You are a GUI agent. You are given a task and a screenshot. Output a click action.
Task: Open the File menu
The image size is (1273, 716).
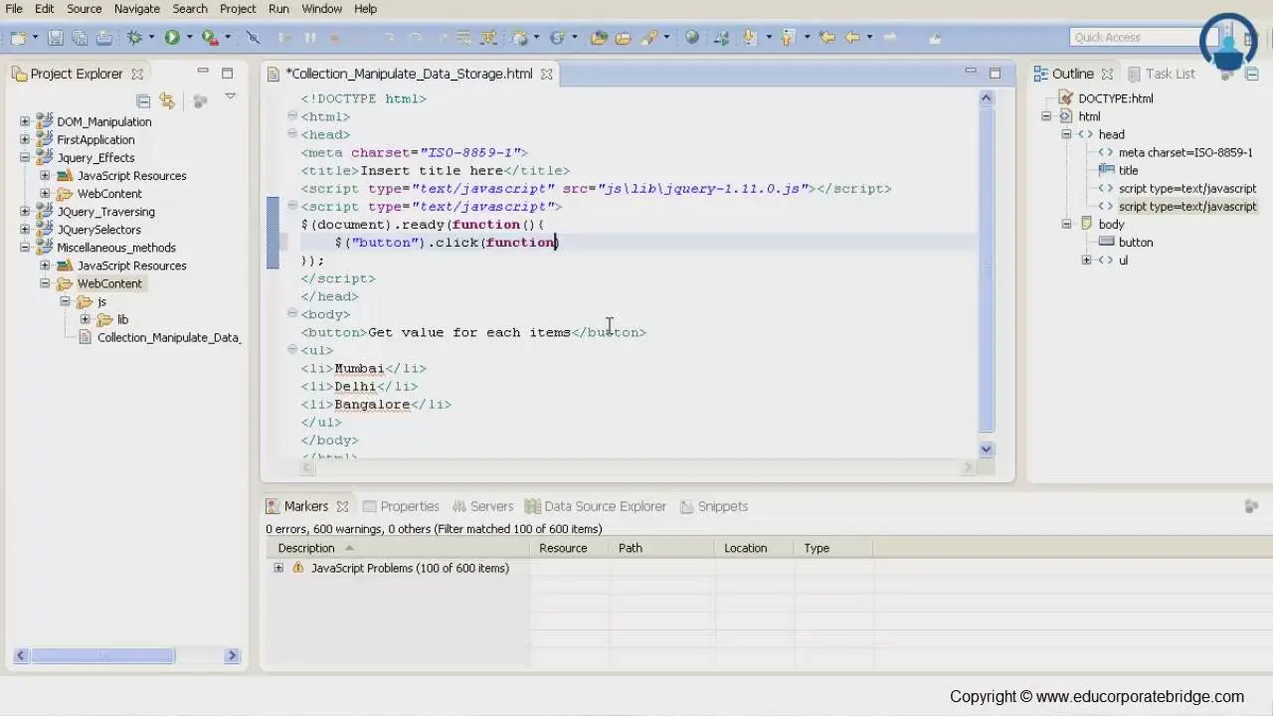pyautogui.click(x=14, y=9)
